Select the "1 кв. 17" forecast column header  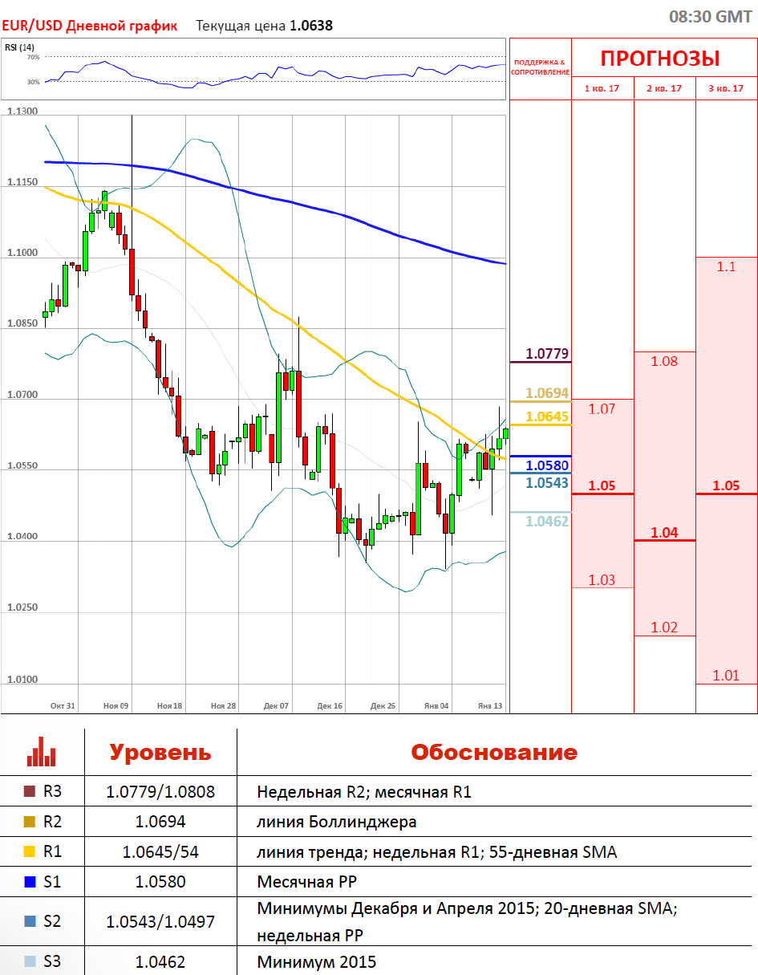coord(602,88)
